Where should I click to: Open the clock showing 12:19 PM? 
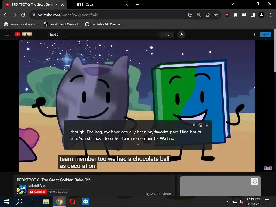pyautogui.click(x=253, y=202)
